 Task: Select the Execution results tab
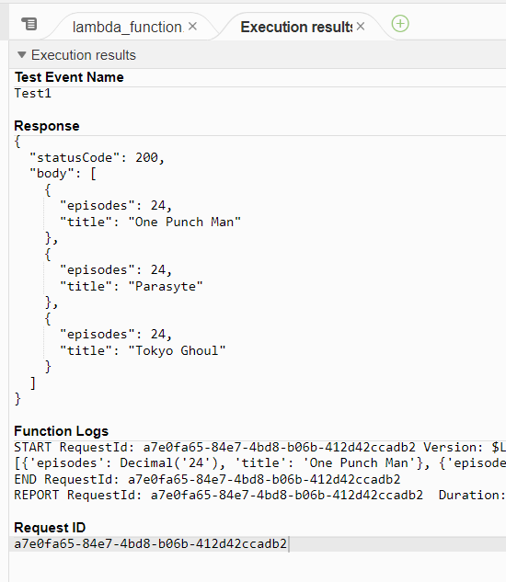click(x=296, y=27)
